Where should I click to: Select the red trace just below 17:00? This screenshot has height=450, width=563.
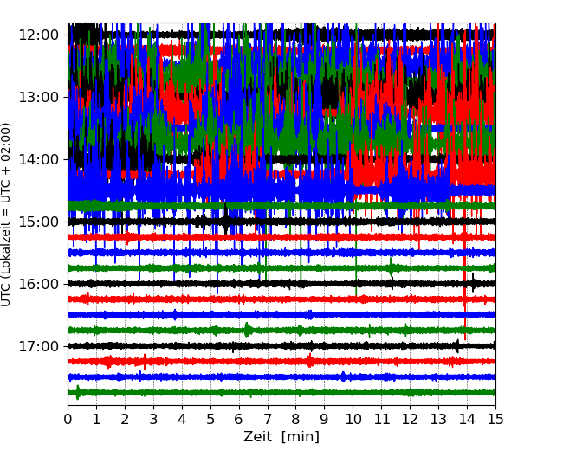pos(260,361)
